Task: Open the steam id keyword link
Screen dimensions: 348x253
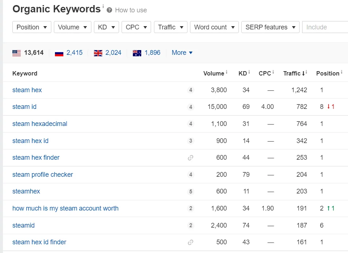Action: tap(24, 107)
